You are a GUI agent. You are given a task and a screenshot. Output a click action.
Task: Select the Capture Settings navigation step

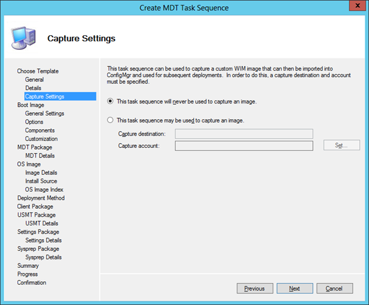(45, 96)
